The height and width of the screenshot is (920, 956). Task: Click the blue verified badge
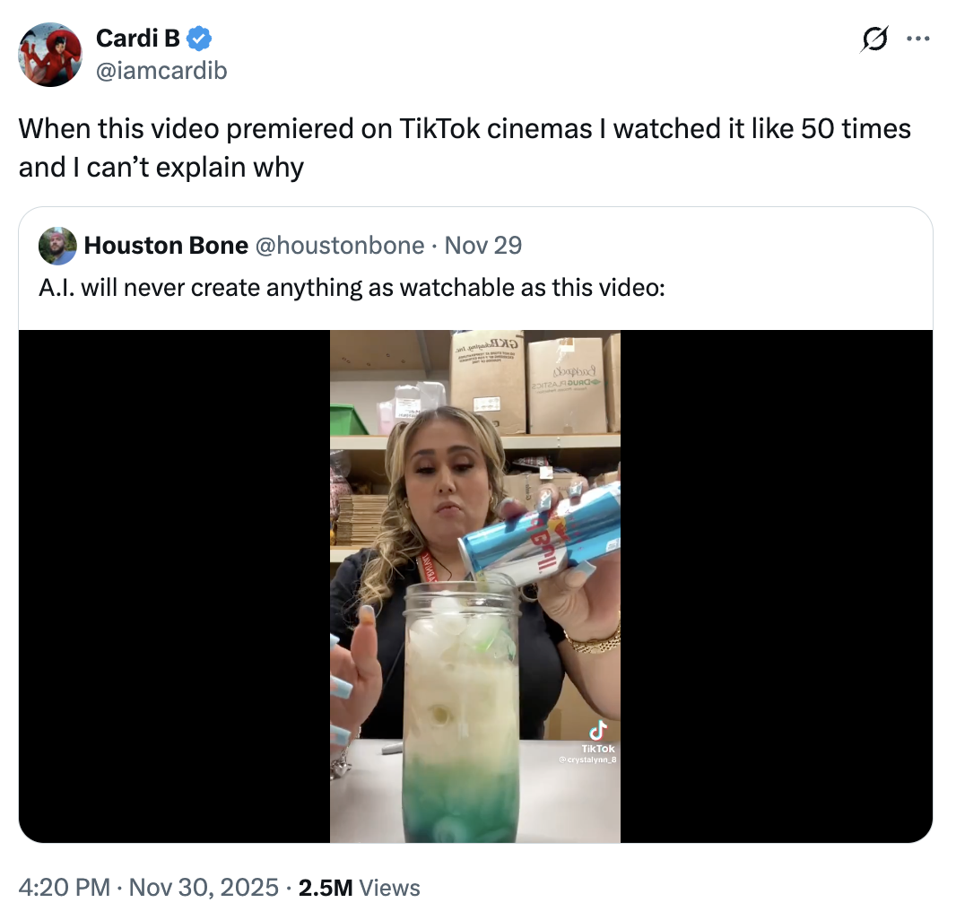click(x=198, y=39)
